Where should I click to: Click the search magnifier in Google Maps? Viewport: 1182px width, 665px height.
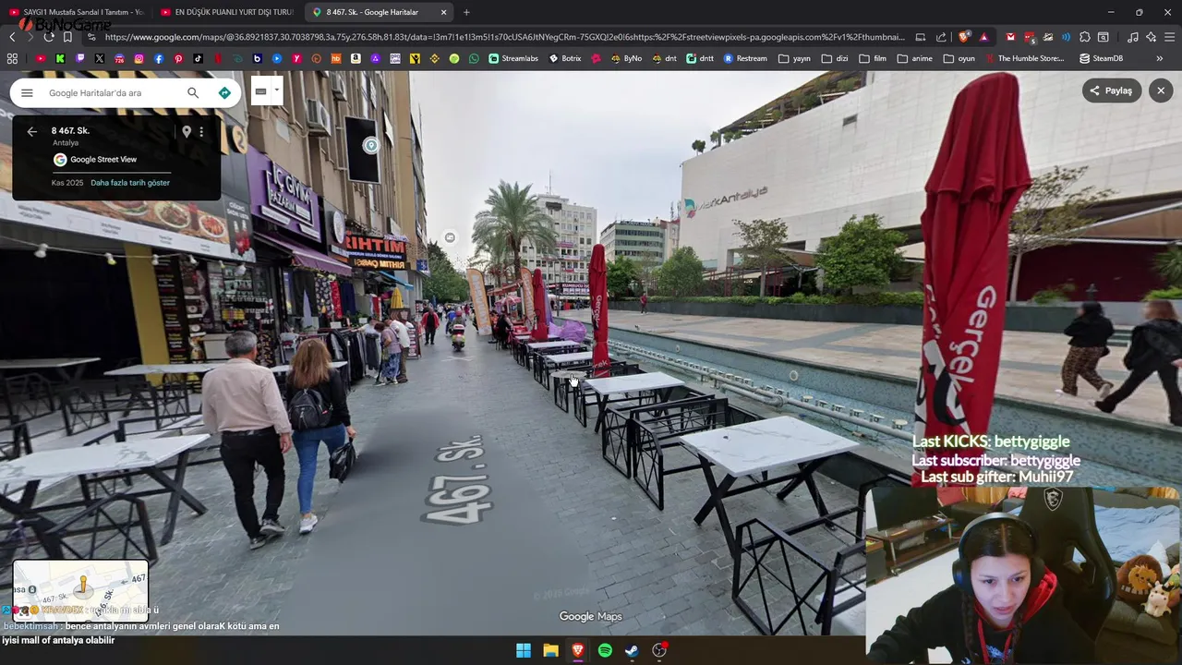[193, 92]
